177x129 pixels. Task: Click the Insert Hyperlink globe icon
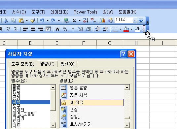[x=67, y=20]
